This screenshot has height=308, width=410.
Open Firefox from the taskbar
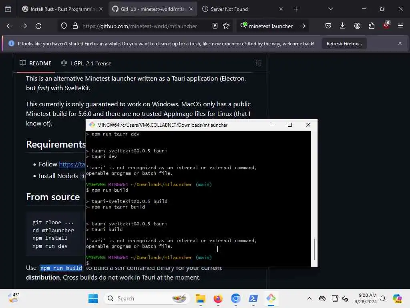click(218, 298)
